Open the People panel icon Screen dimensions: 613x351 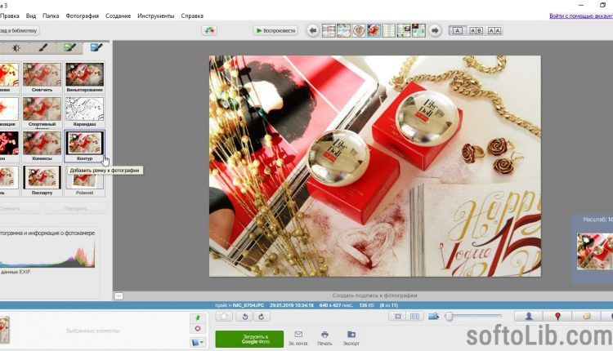coord(529,316)
